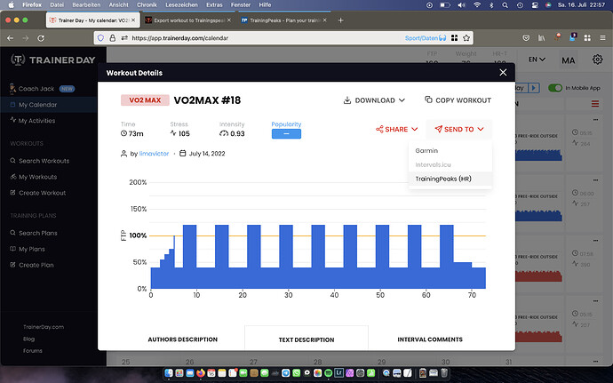Viewport: 613px width, 383px height.
Task: Open the DOWNLOAD dropdown
Action: (x=374, y=100)
